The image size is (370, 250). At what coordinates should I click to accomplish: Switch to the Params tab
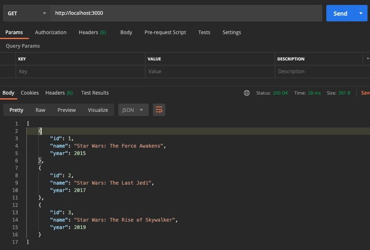click(14, 32)
